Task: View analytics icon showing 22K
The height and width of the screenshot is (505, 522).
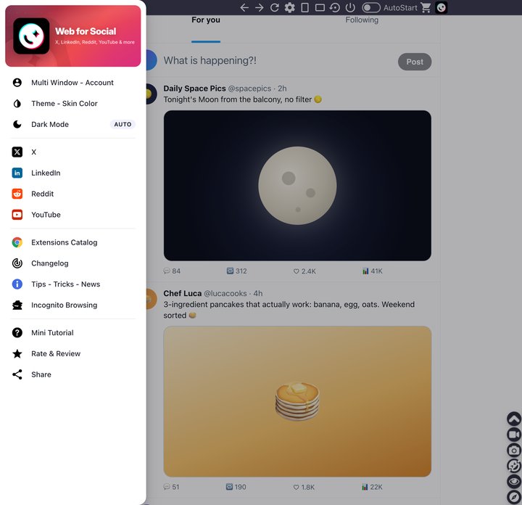Action: [372, 487]
